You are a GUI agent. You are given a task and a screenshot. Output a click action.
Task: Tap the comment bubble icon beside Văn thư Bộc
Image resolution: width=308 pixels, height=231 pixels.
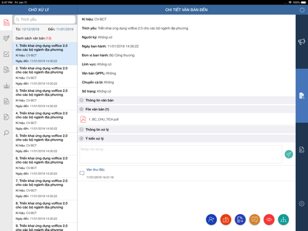coord(82,173)
